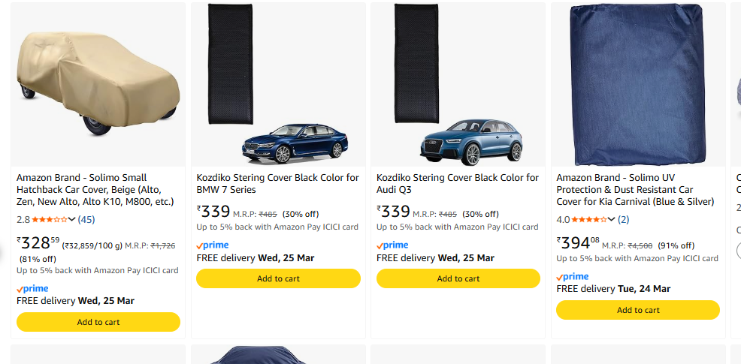Screen dimensions: 741x364
Task: Expand rating dropdown for the 2.8-star product
Action: (x=72, y=220)
